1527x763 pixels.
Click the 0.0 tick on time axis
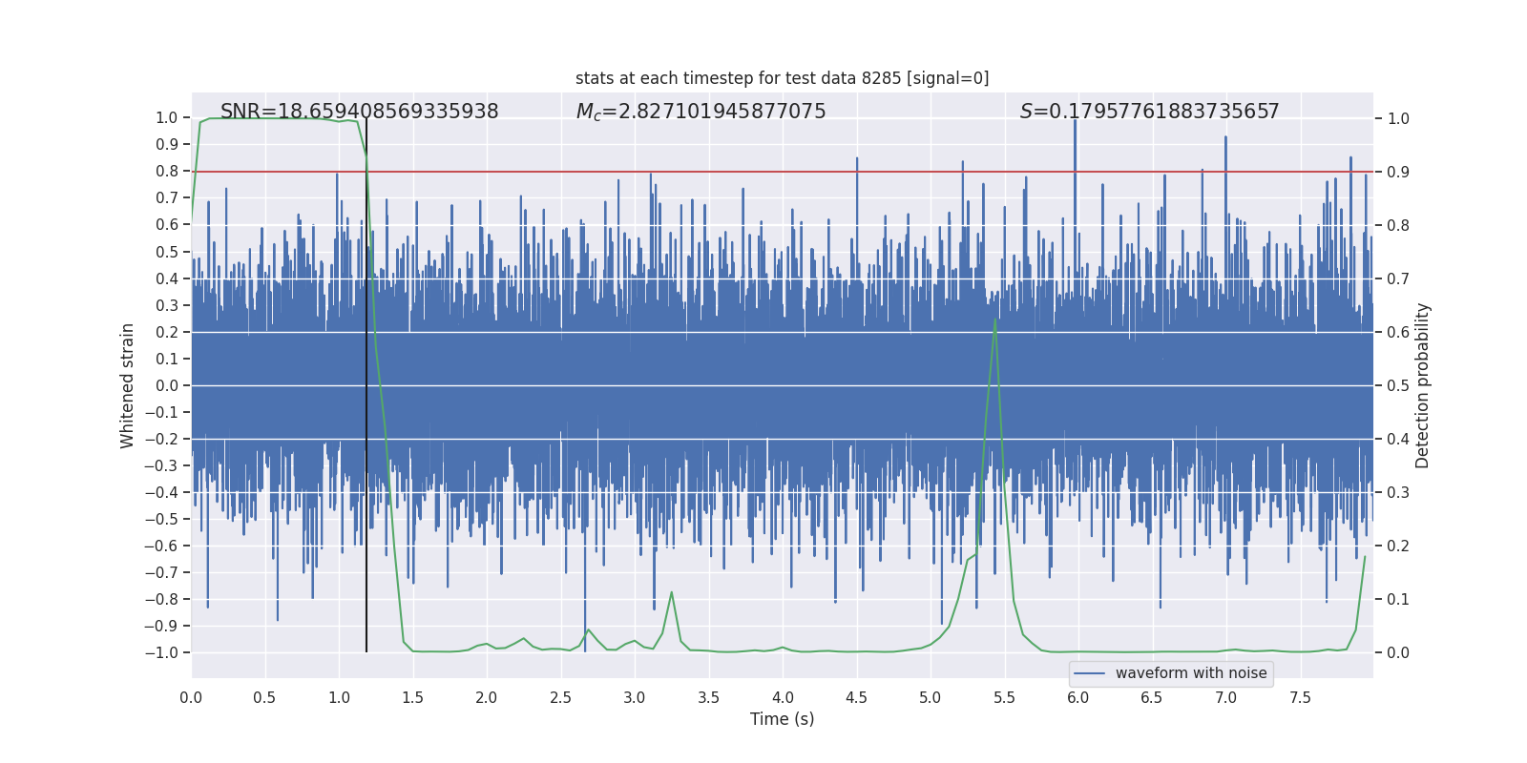point(191,697)
